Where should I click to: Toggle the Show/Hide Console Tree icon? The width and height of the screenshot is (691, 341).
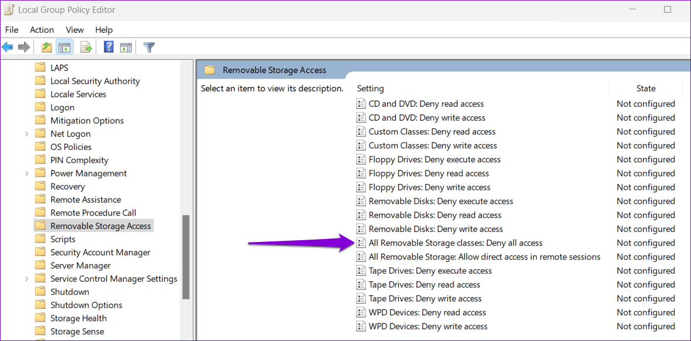point(64,47)
